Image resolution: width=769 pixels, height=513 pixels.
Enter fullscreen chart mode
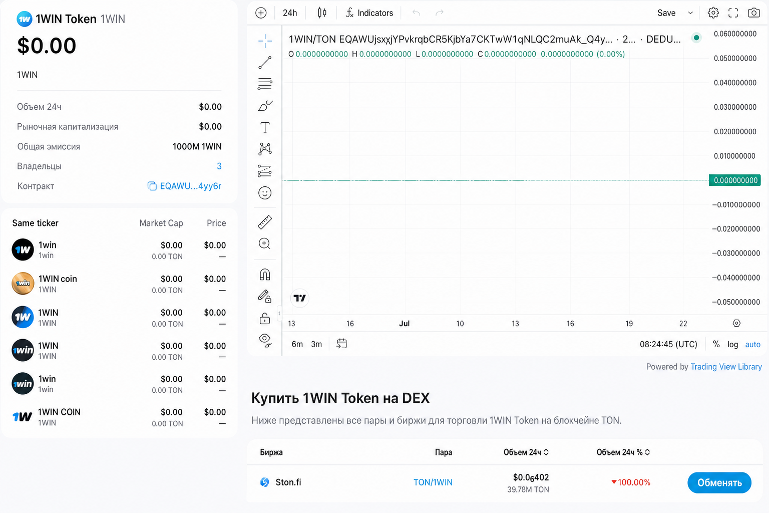coord(733,13)
